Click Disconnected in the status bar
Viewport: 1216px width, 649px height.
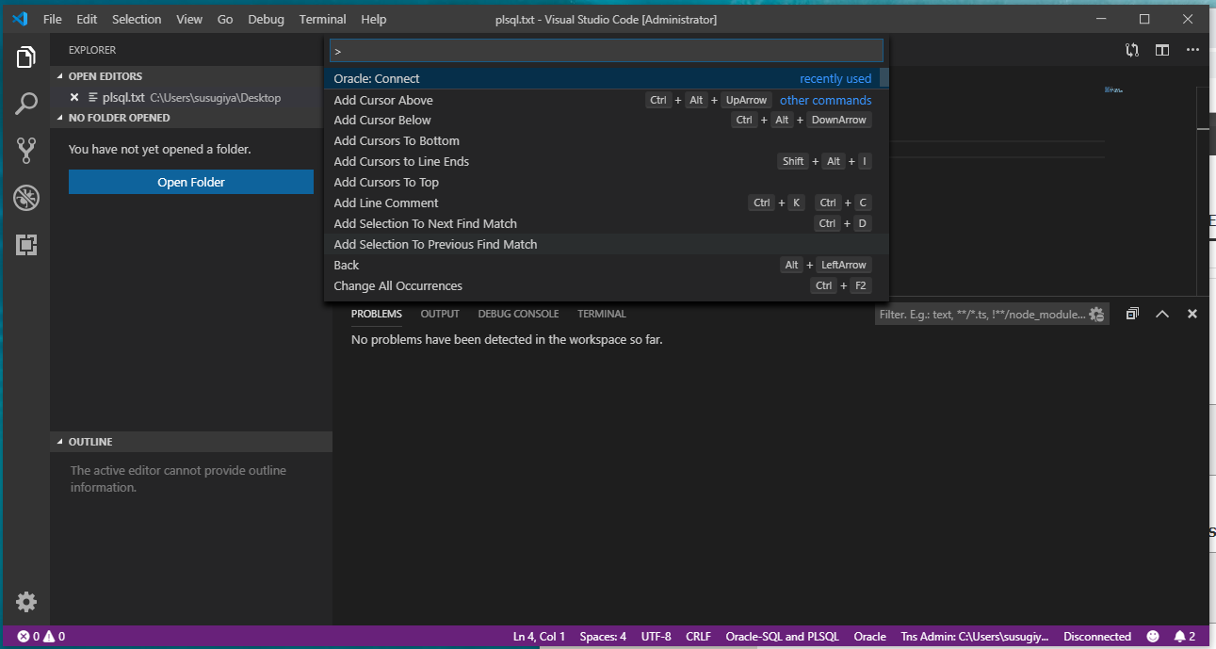pos(1097,637)
